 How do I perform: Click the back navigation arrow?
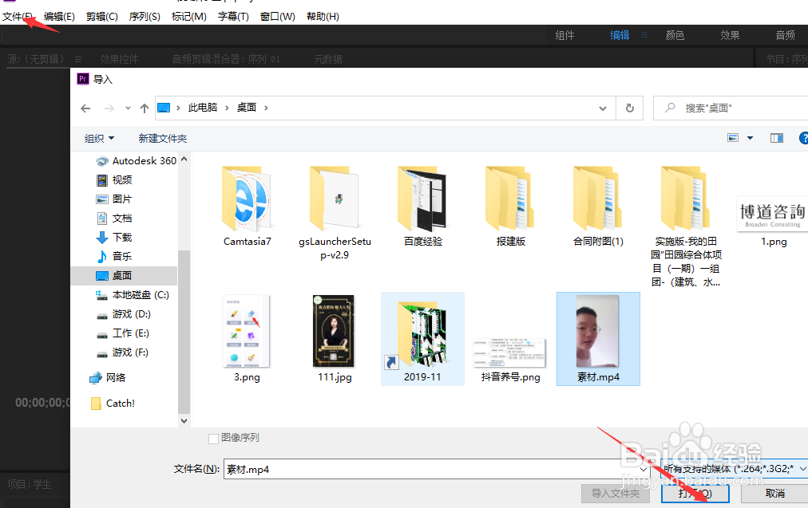point(85,108)
